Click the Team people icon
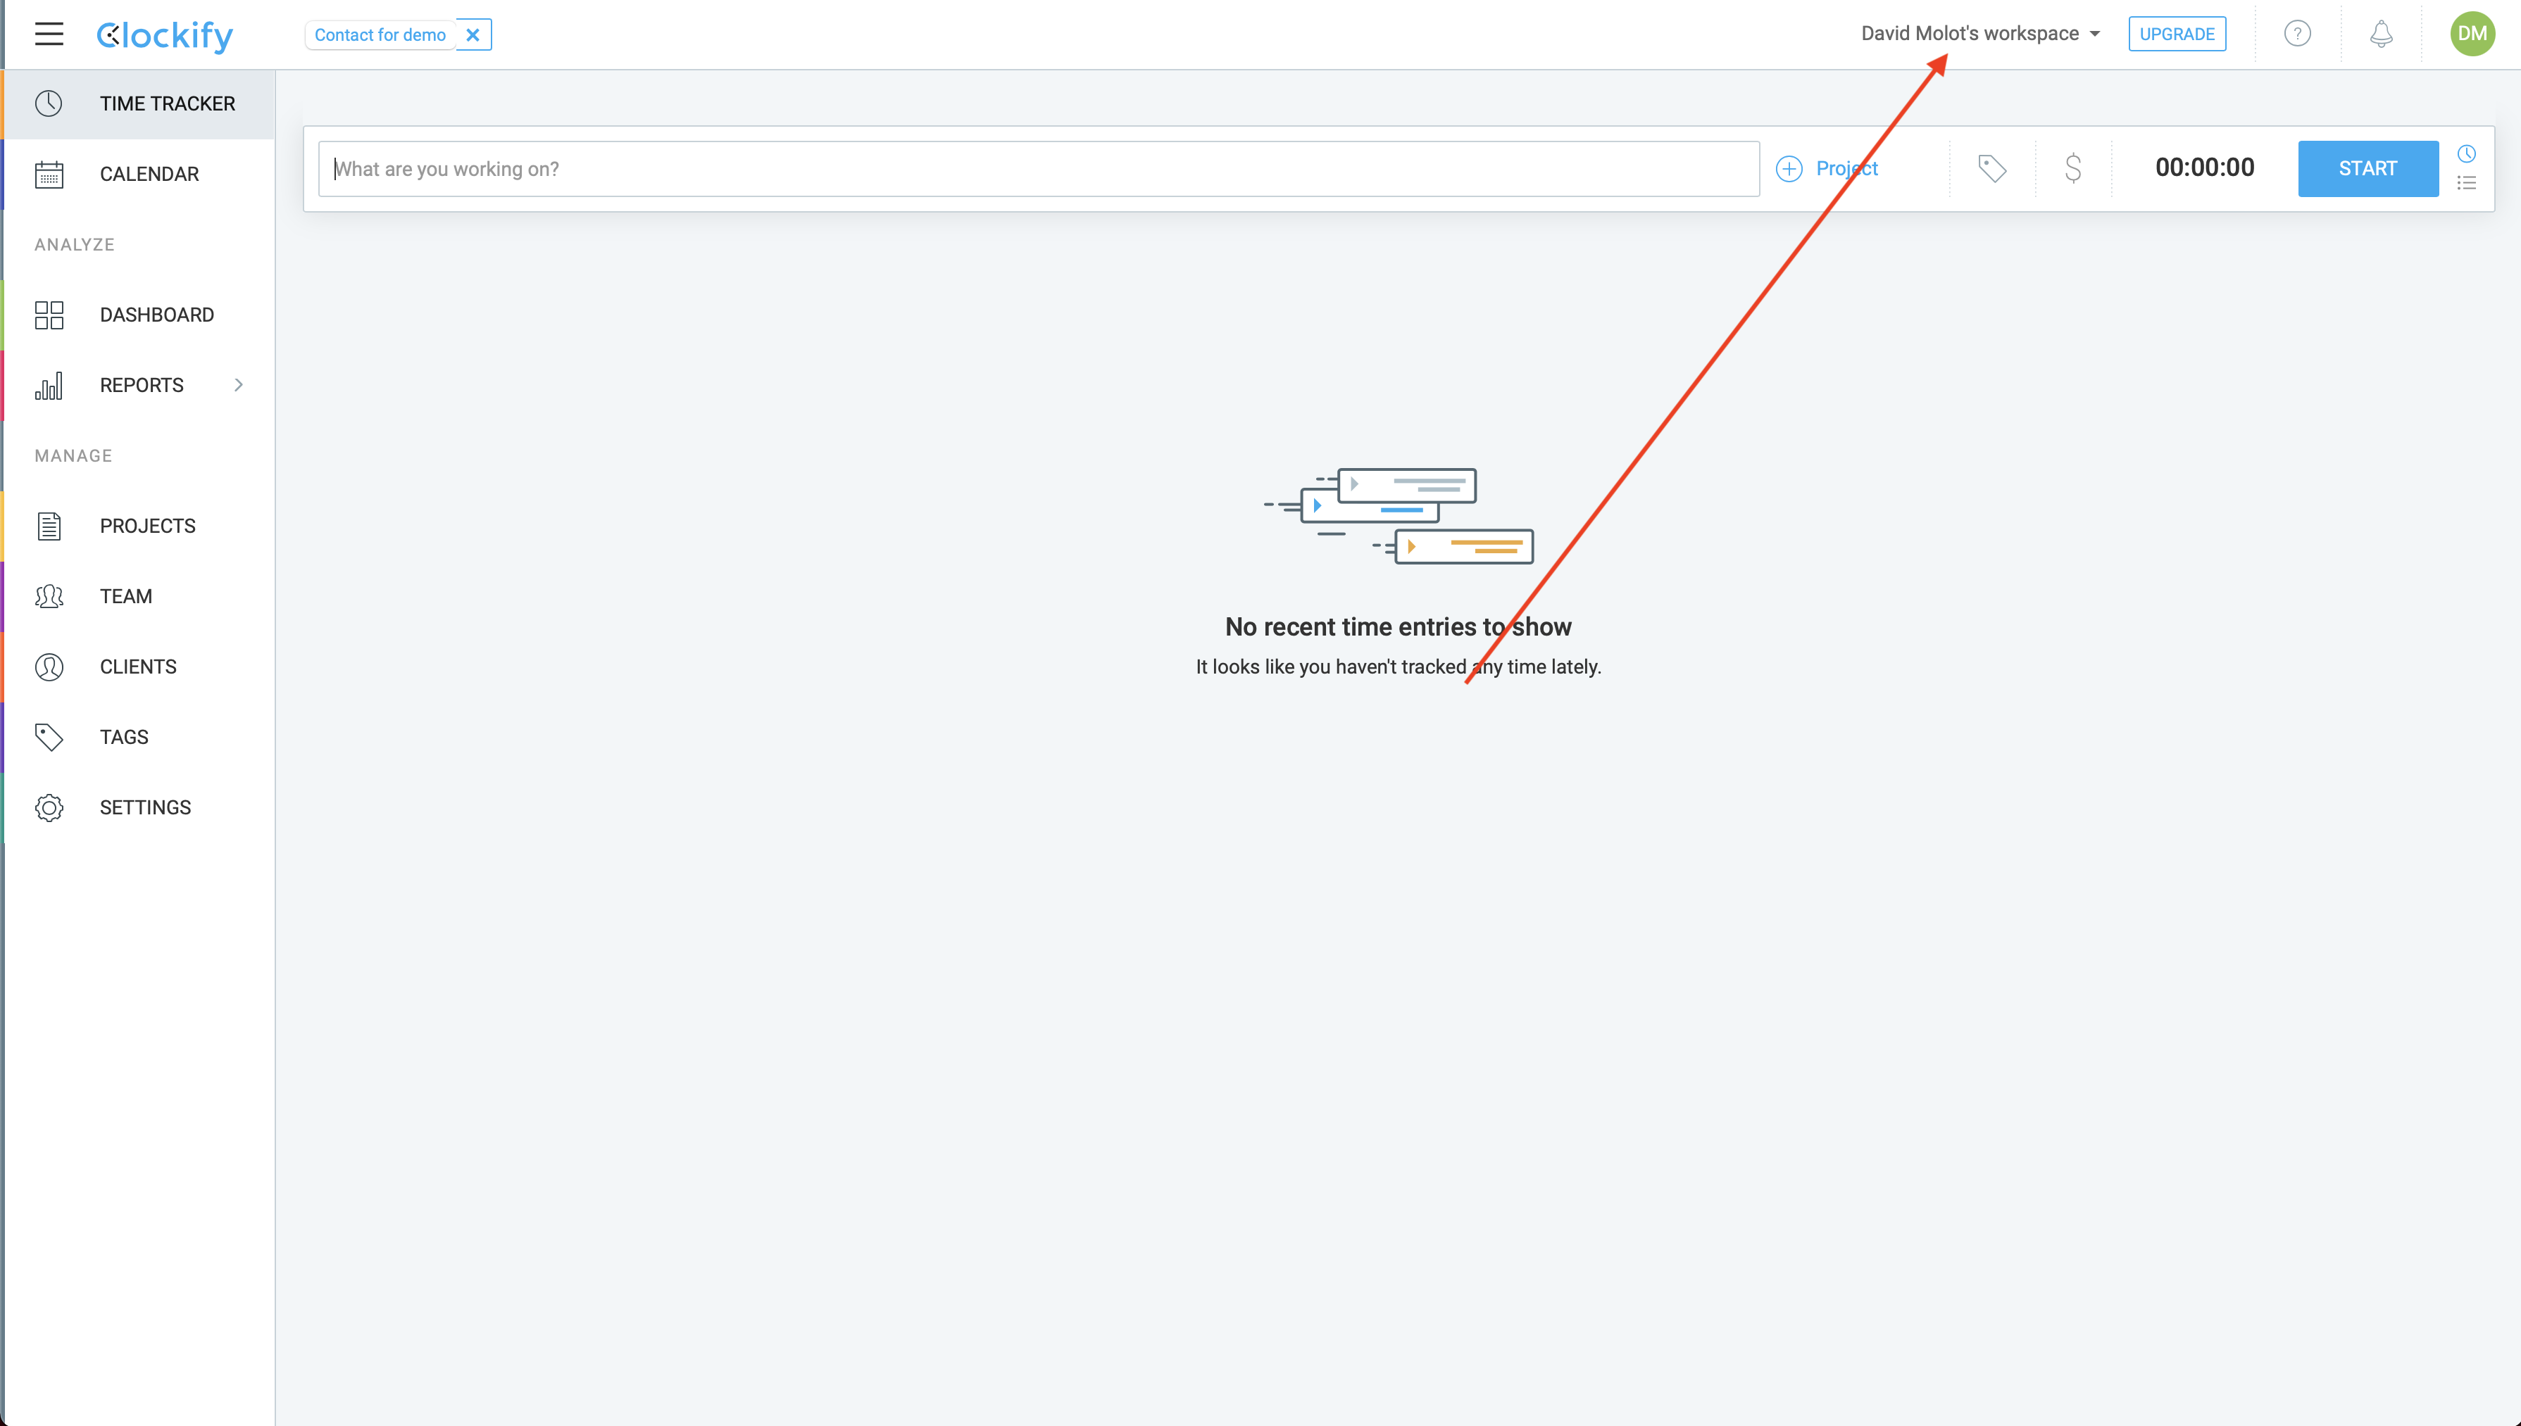The width and height of the screenshot is (2521, 1426). coord(49,598)
